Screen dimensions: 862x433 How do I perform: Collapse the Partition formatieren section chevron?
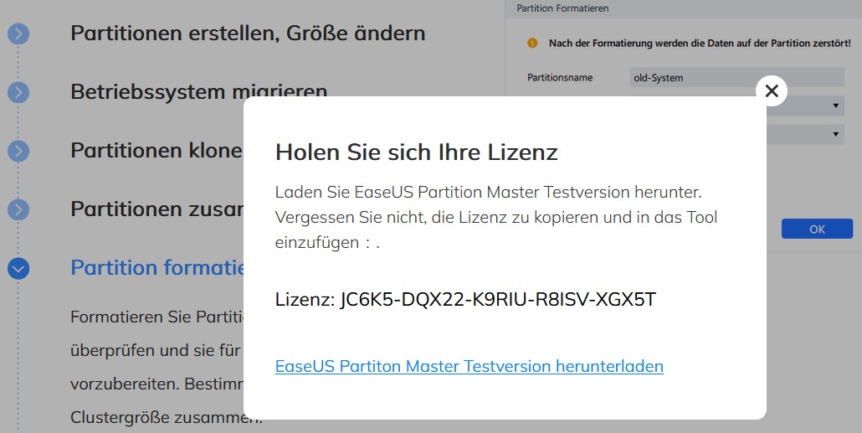pyautogui.click(x=18, y=269)
